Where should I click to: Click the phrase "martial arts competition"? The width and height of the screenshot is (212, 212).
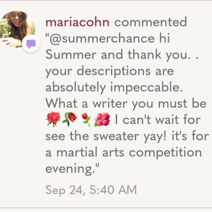pos(129,153)
